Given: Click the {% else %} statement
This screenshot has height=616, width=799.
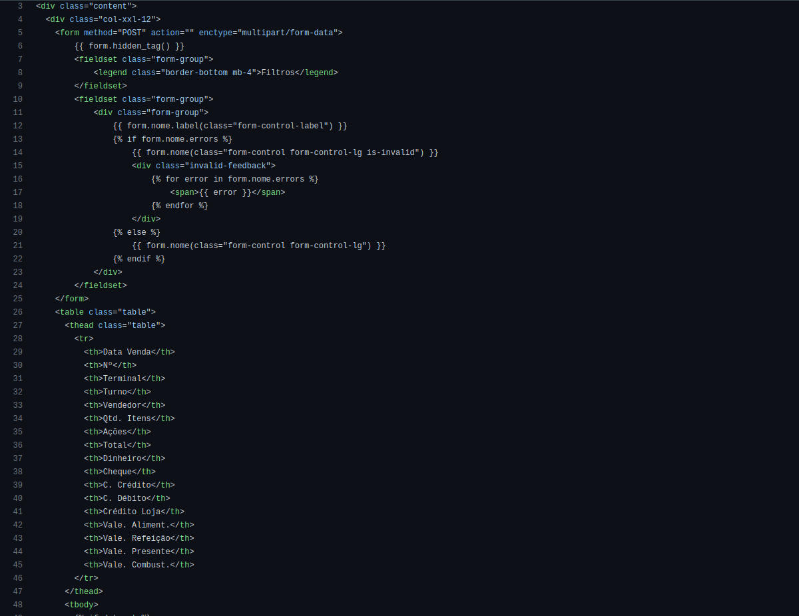Looking at the screenshot, I should point(136,232).
